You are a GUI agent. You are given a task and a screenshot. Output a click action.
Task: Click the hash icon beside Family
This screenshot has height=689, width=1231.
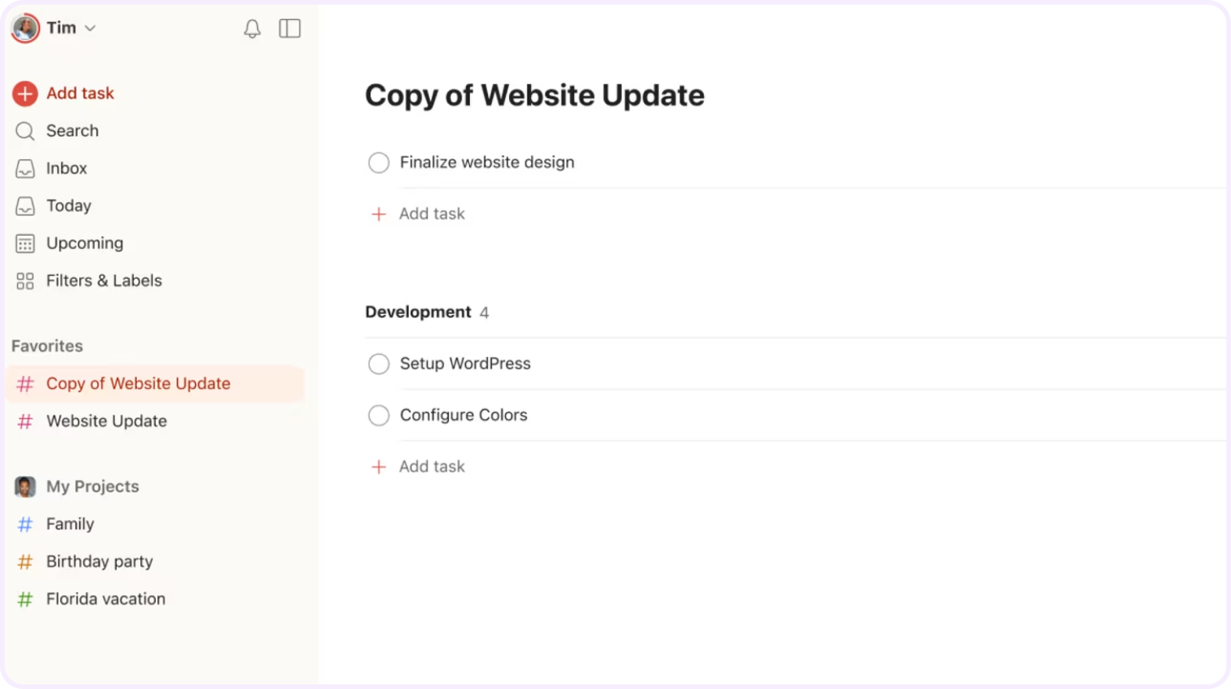click(25, 524)
